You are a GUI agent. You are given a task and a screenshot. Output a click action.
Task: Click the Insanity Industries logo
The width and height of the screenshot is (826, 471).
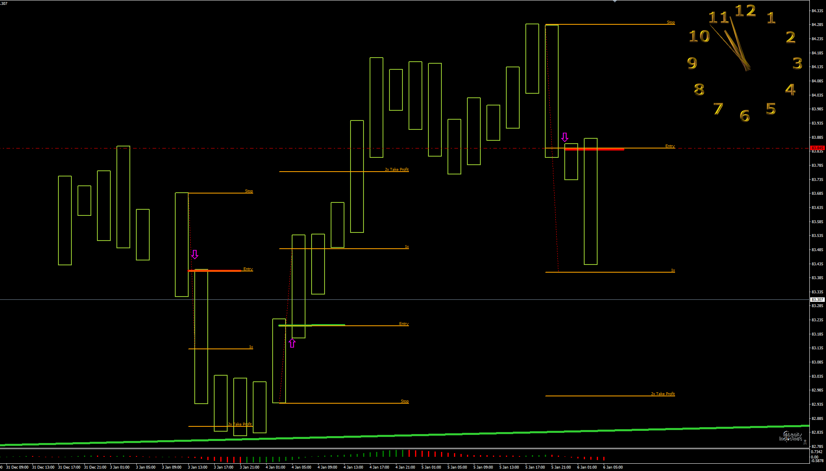791,437
